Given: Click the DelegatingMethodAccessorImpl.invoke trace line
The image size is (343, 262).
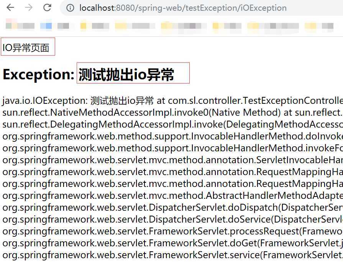Looking at the screenshot, I should (x=172, y=124).
